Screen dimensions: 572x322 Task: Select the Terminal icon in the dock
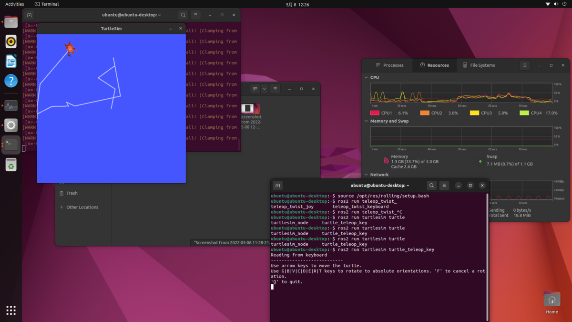tap(11, 145)
